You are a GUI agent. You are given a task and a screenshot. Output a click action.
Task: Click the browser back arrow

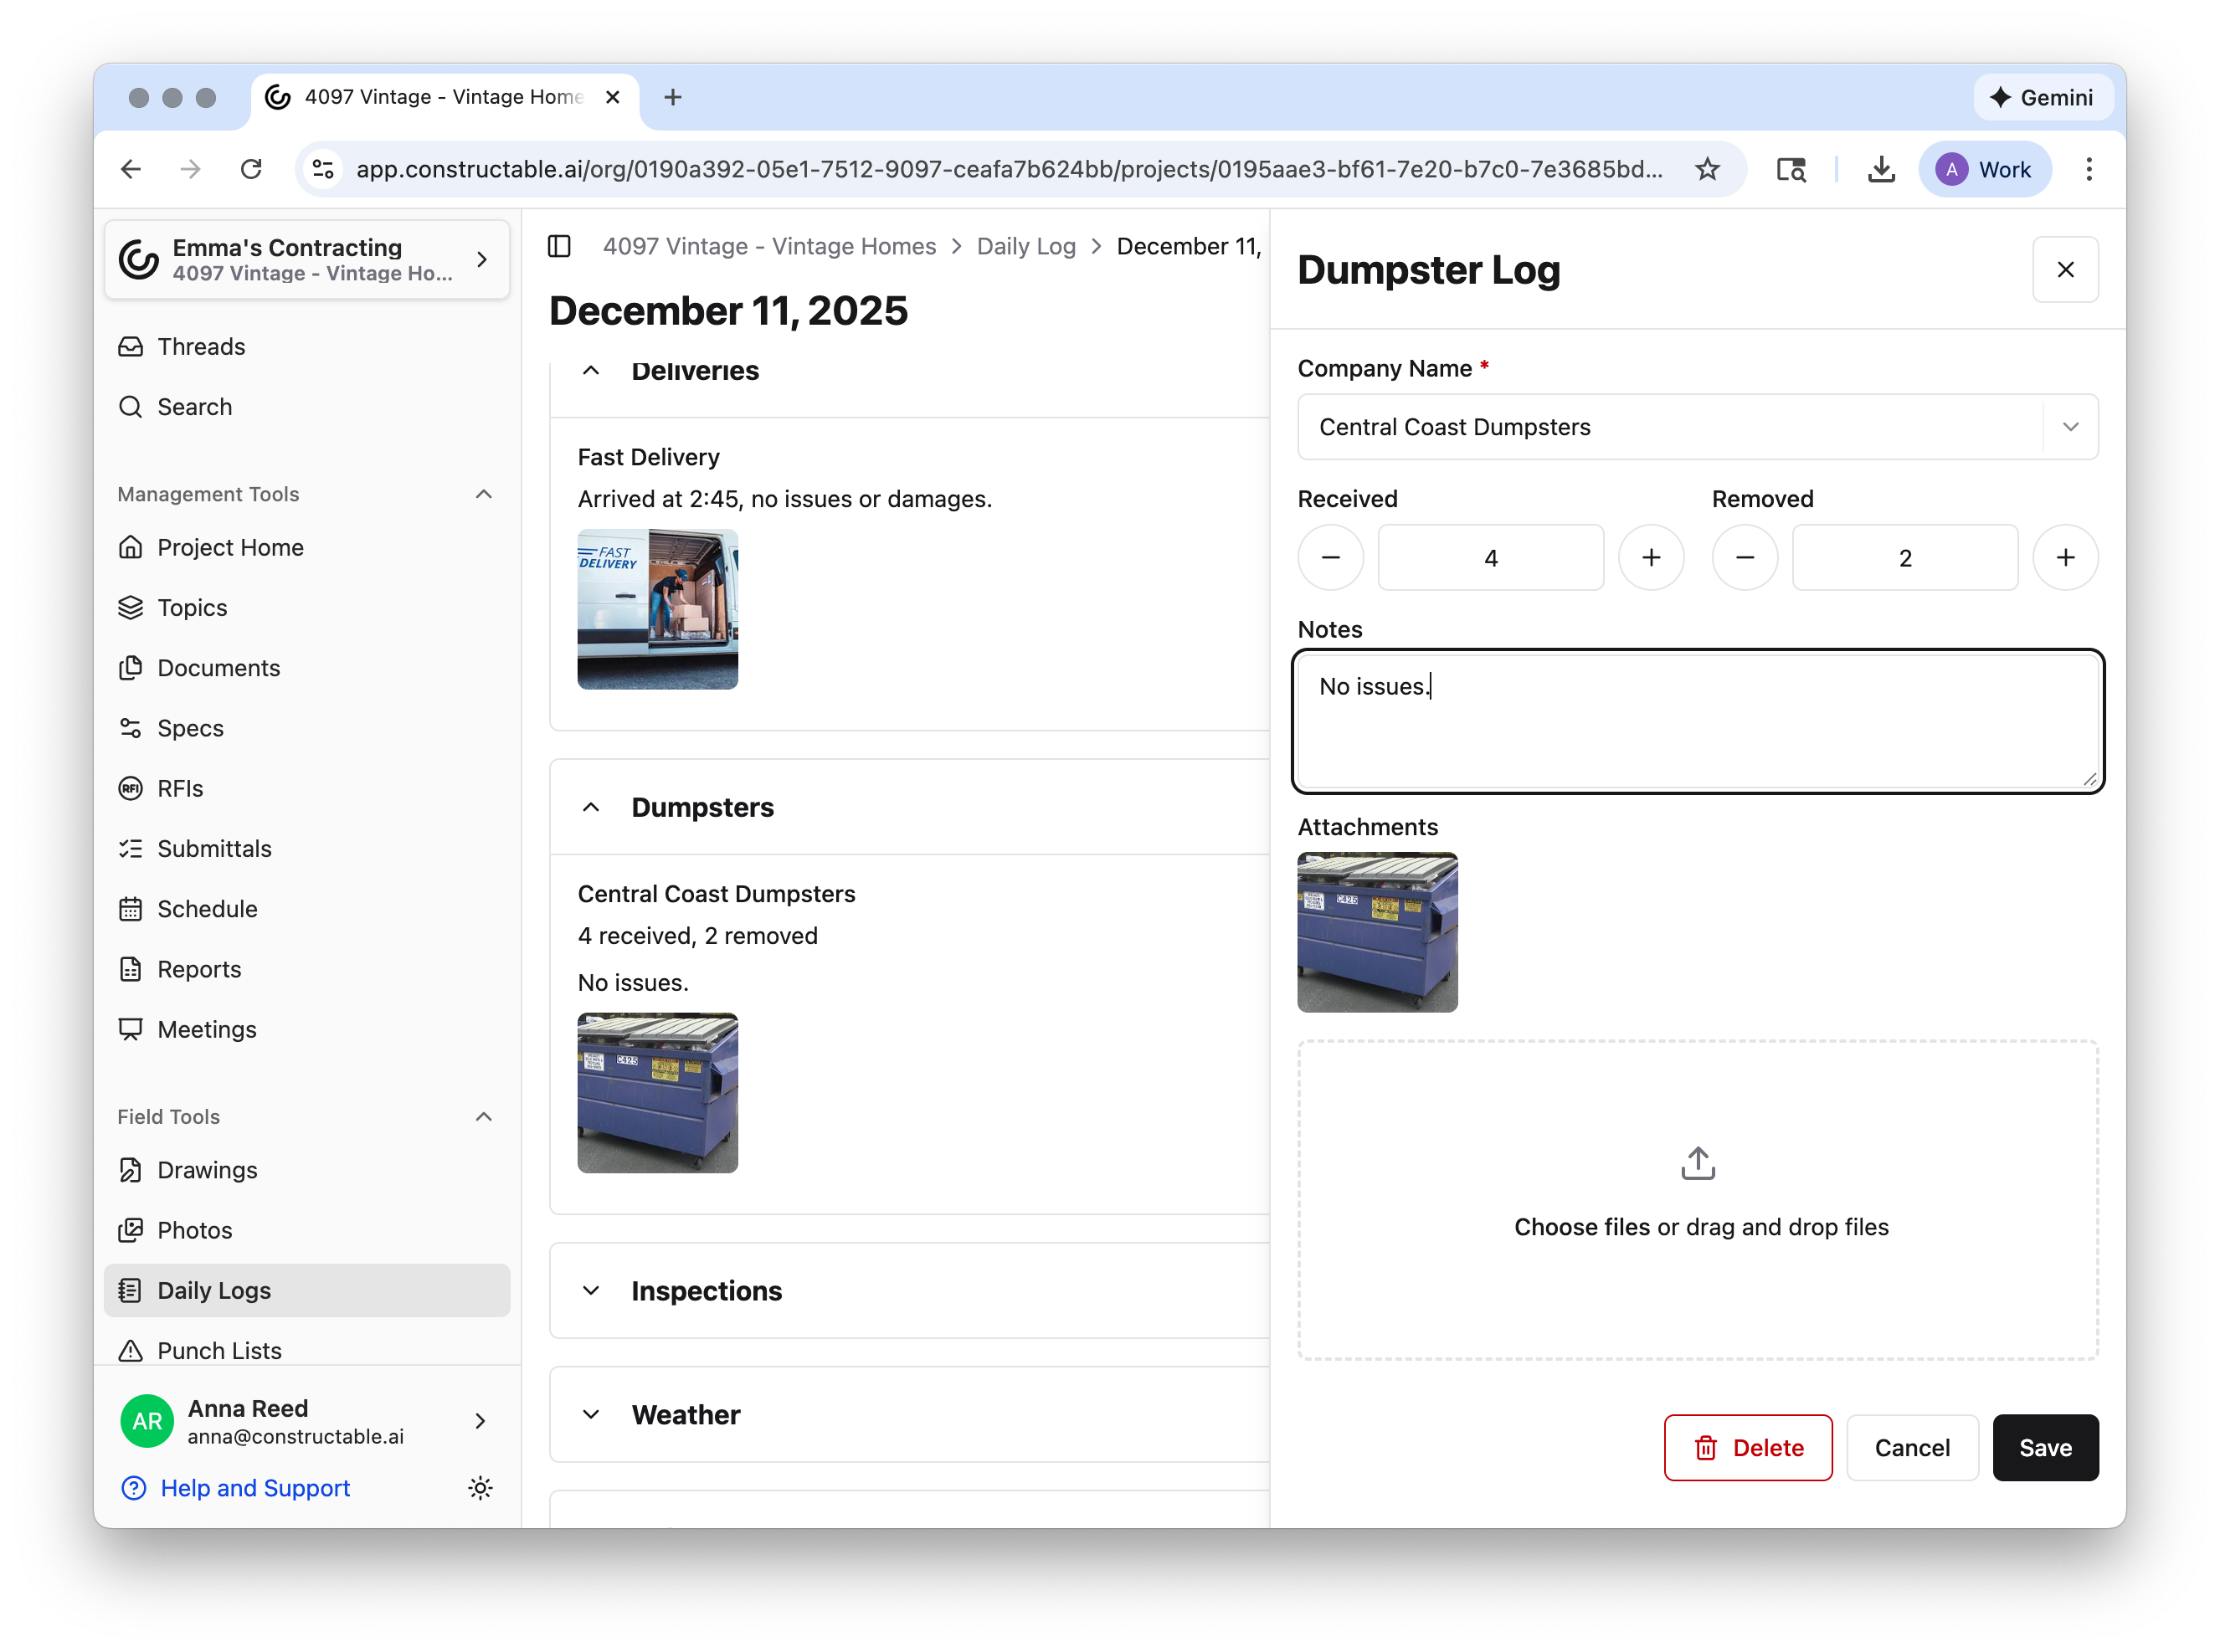[x=131, y=169]
